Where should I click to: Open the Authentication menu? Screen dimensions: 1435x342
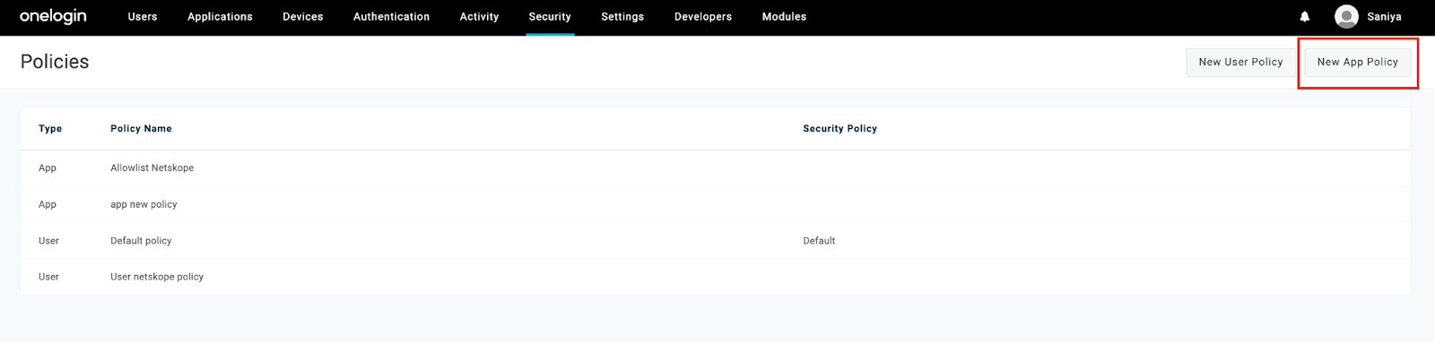[x=391, y=16]
